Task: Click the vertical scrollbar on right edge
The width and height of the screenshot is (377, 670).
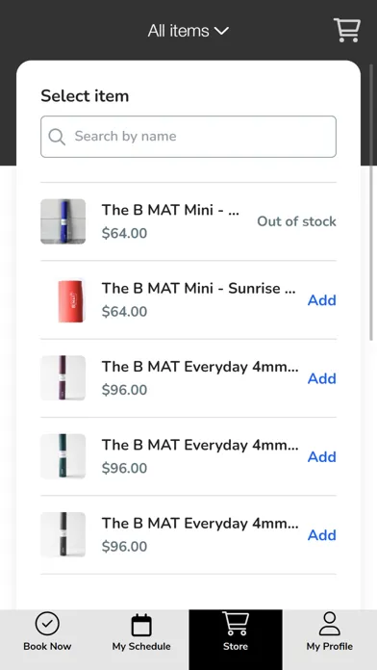Action: [371, 202]
